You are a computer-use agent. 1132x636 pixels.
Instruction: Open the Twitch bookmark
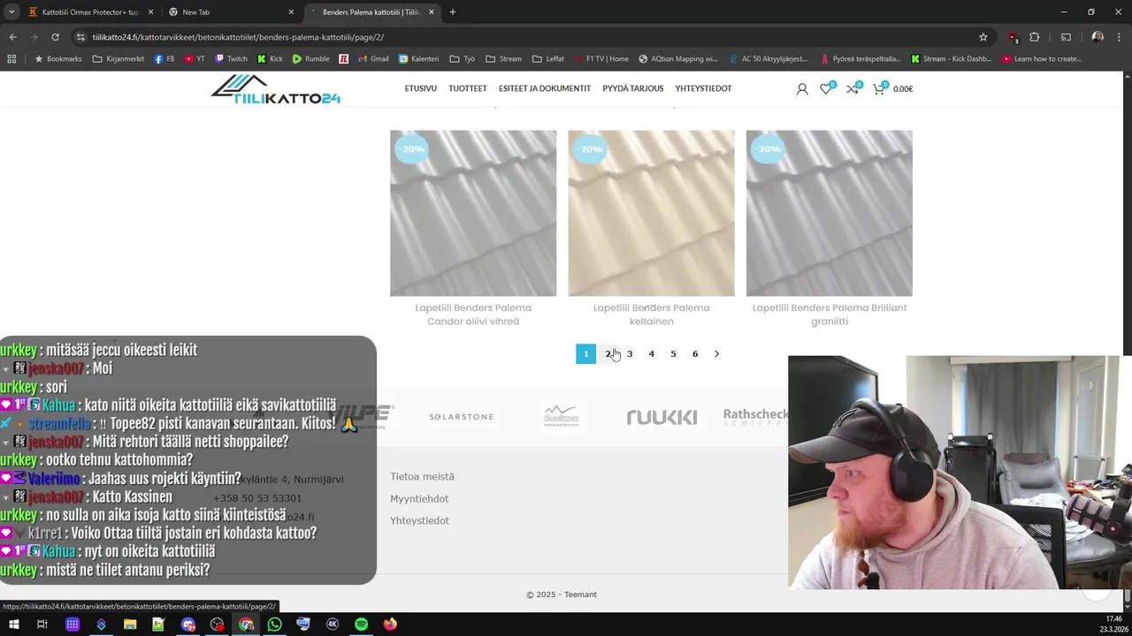pos(231,59)
